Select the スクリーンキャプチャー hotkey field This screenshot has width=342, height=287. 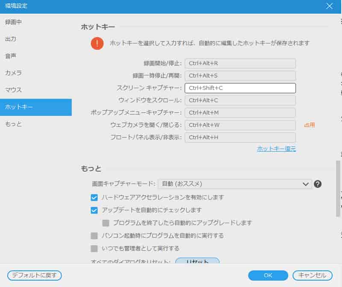240,88
